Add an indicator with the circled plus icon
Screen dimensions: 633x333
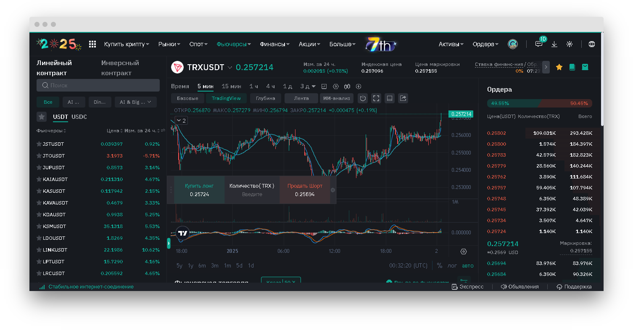tap(359, 87)
